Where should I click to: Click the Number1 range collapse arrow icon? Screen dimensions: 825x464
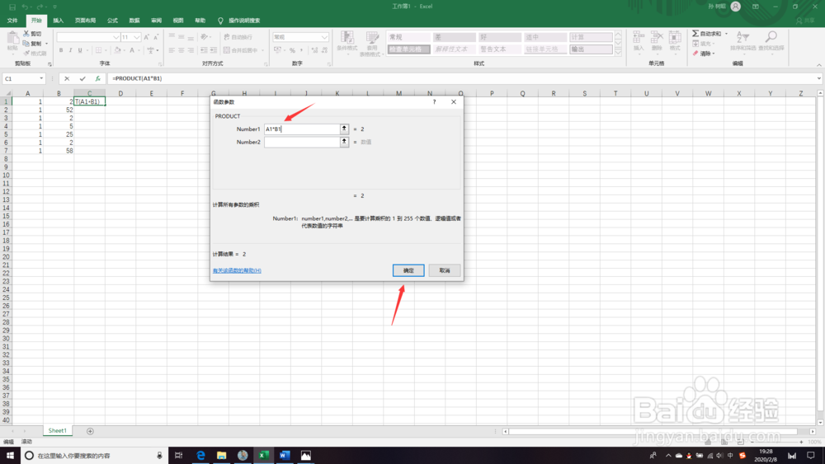tap(344, 129)
